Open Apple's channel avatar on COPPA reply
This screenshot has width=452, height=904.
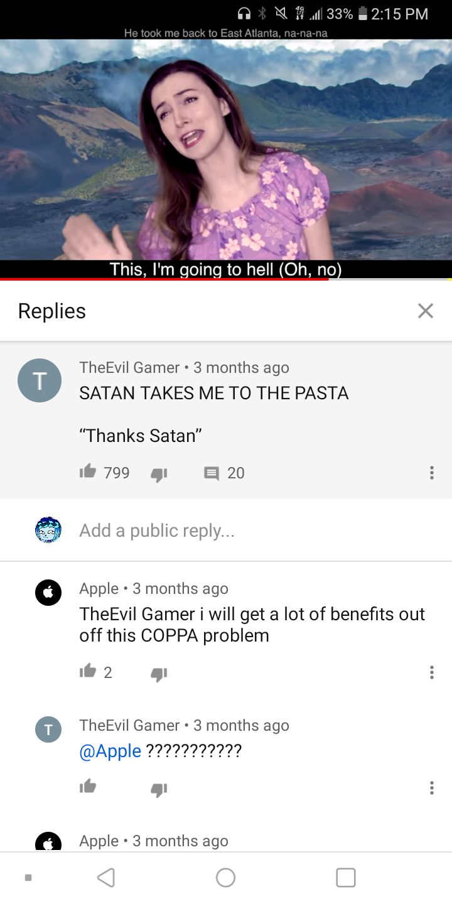click(x=48, y=592)
